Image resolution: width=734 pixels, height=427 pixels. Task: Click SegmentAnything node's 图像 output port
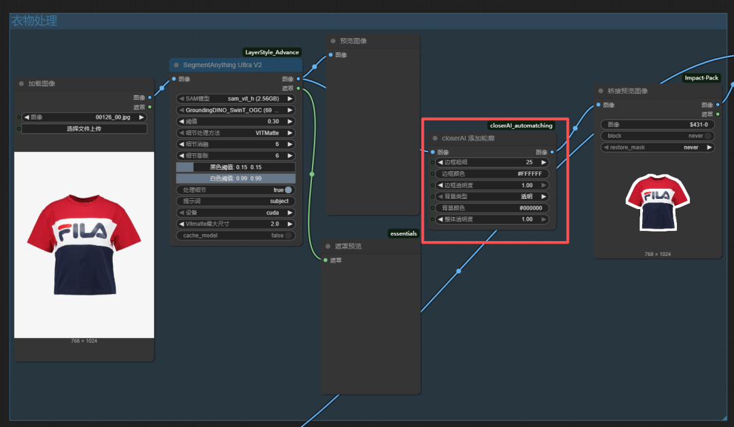(298, 79)
